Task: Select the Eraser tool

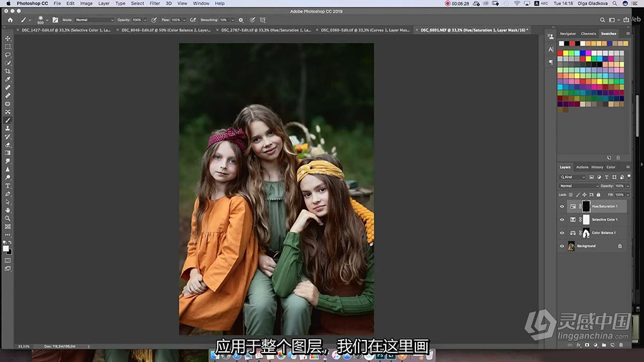Action: (8, 145)
